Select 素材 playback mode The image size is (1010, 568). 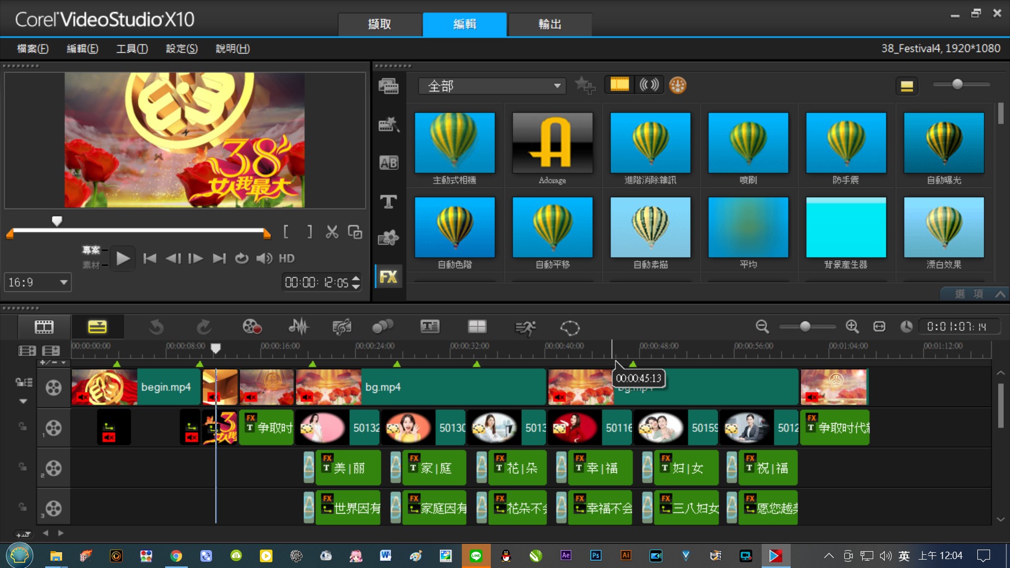91,265
